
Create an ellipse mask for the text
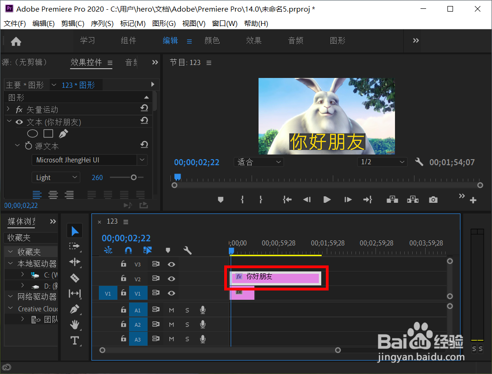(x=32, y=134)
